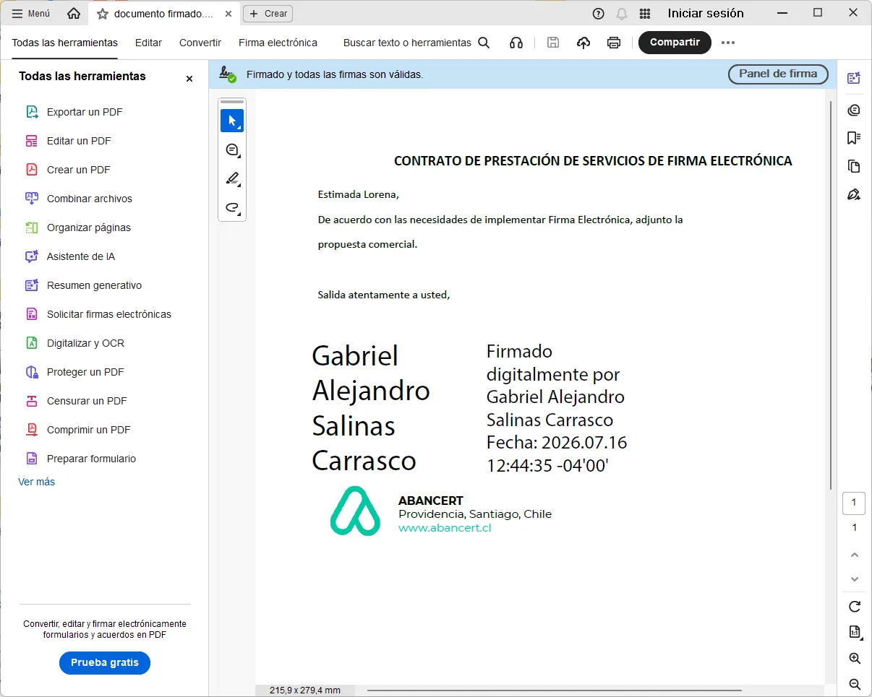872x697 pixels.
Task: Open the three-dots more options menu
Action: (728, 43)
